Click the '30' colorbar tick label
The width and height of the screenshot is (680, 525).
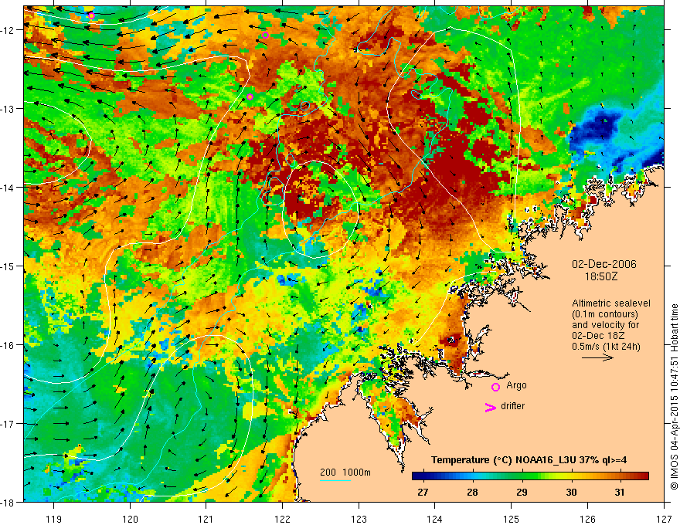[571, 493]
